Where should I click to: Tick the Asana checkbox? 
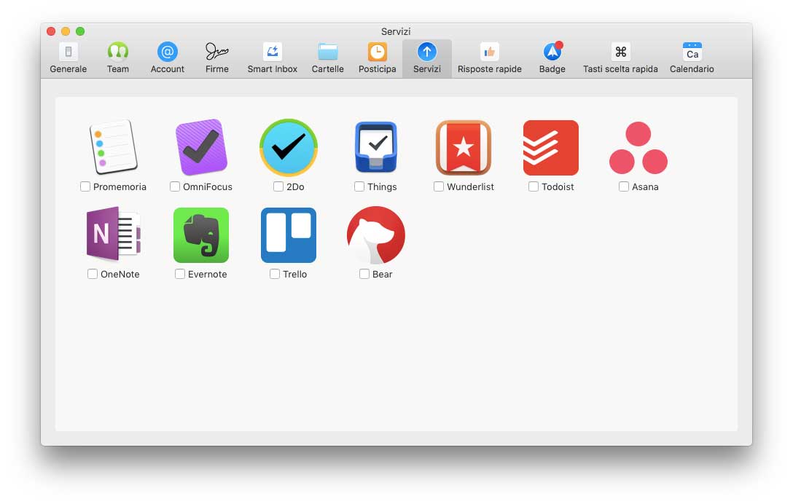pyautogui.click(x=624, y=186)
